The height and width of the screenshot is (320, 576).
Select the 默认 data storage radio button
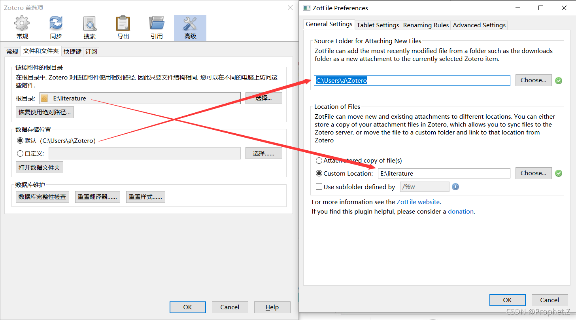click(20, 140)
